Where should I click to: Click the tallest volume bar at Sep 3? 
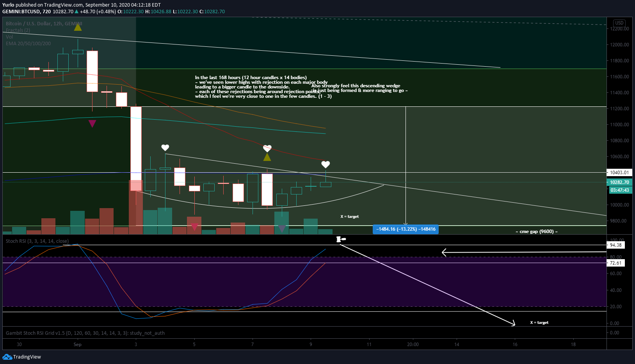136,207
